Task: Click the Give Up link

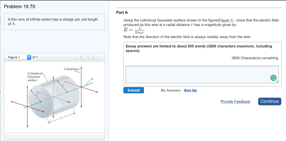Action: (x=190, y=90)
